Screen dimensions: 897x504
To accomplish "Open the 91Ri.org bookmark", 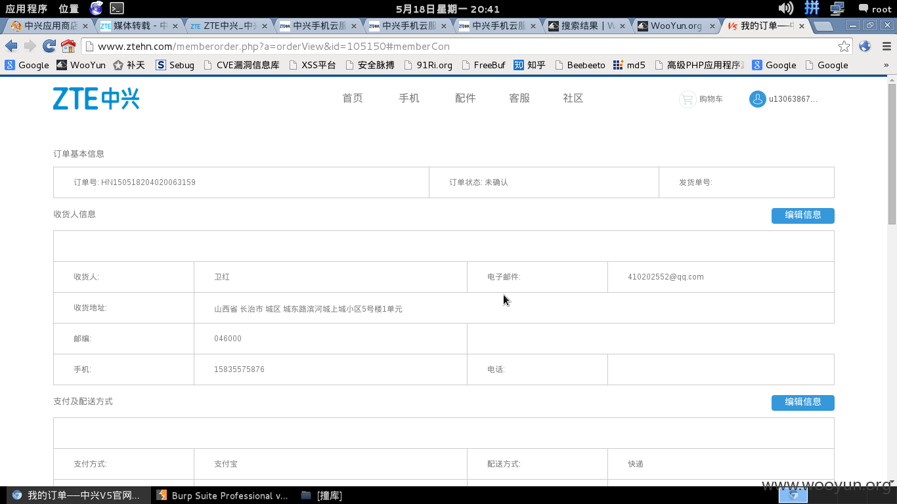I will click(428, 65).
